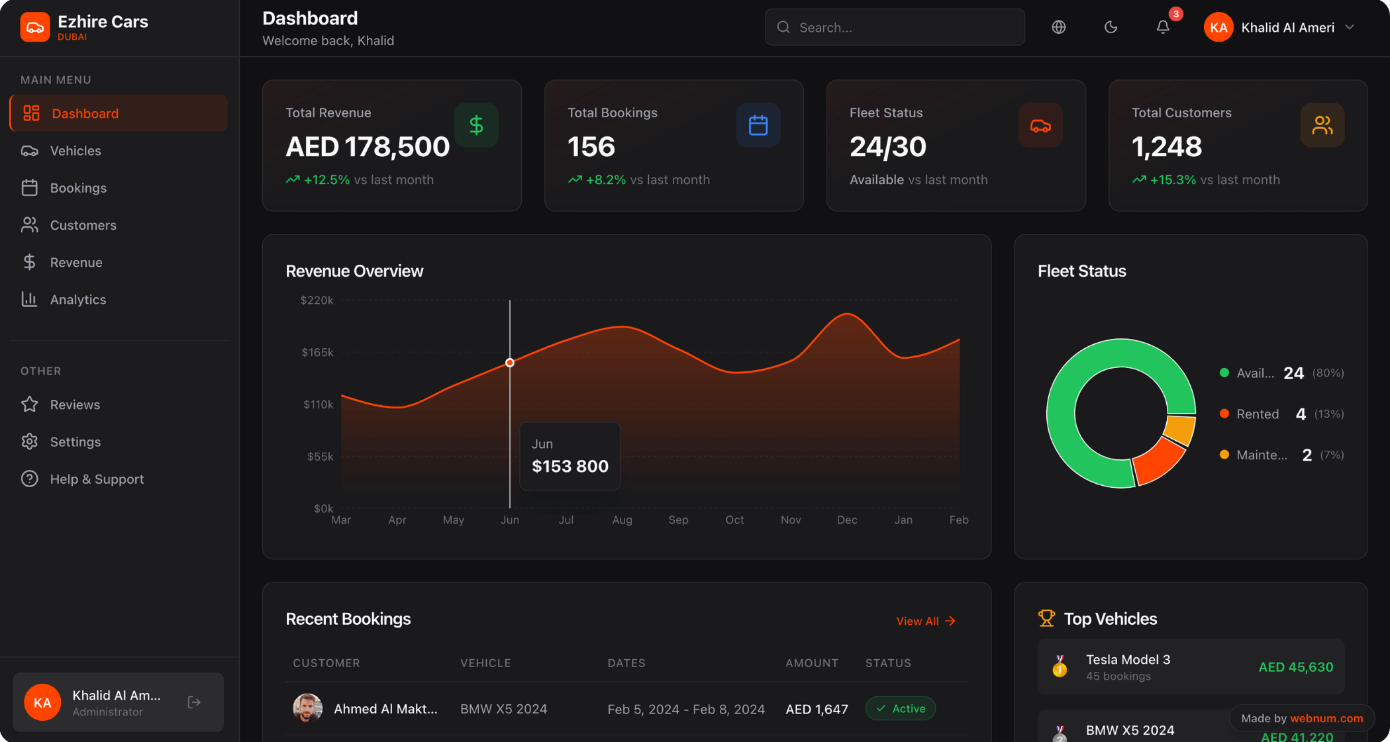Go to the Analytics page
The height and width of the screenshot is (742, 1390).
click(77, 300)
